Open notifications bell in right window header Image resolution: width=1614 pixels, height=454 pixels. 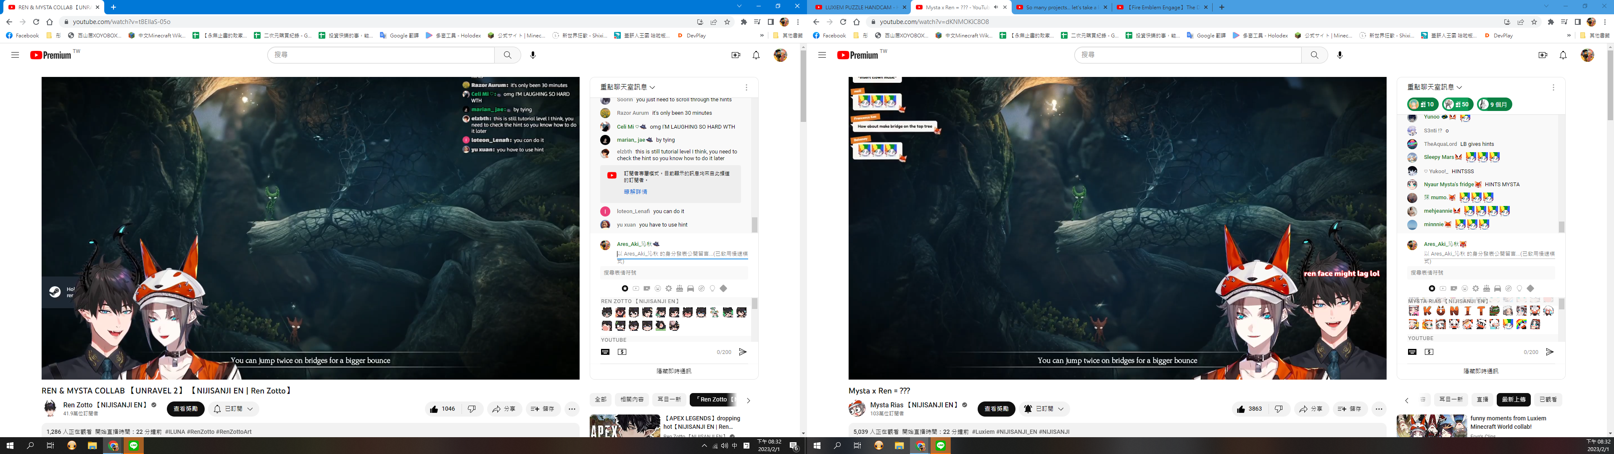1563,55
